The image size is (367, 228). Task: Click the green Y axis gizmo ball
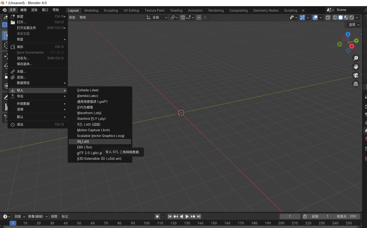click(356, 41)
